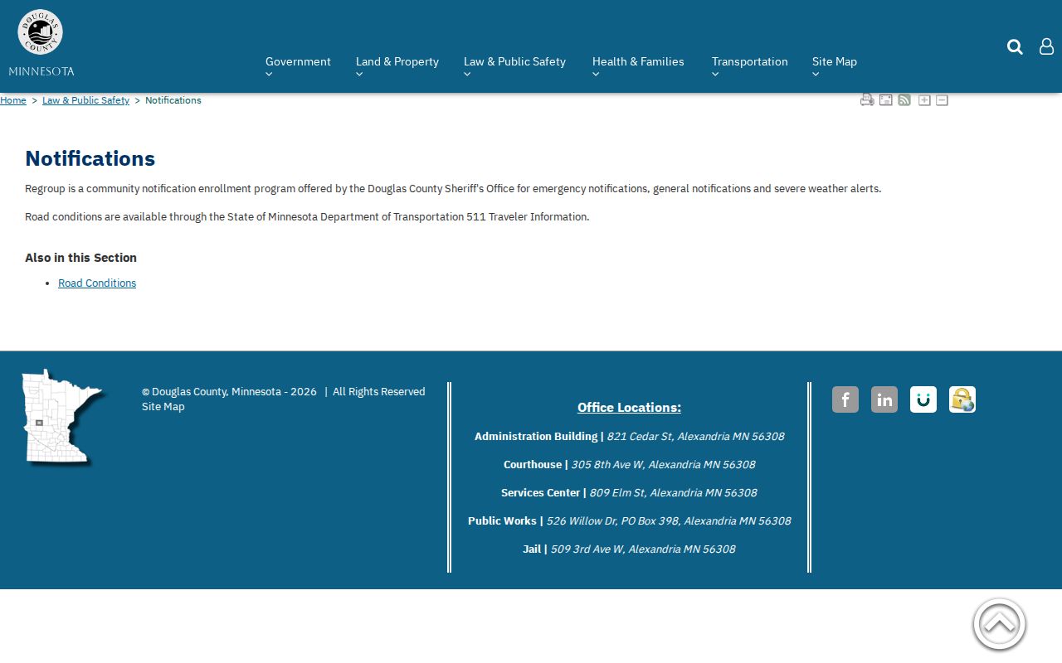The width and height of the screenshot is (1062, 663).
Task: Click the Services Center address line
Action: (x=629, y=492)
